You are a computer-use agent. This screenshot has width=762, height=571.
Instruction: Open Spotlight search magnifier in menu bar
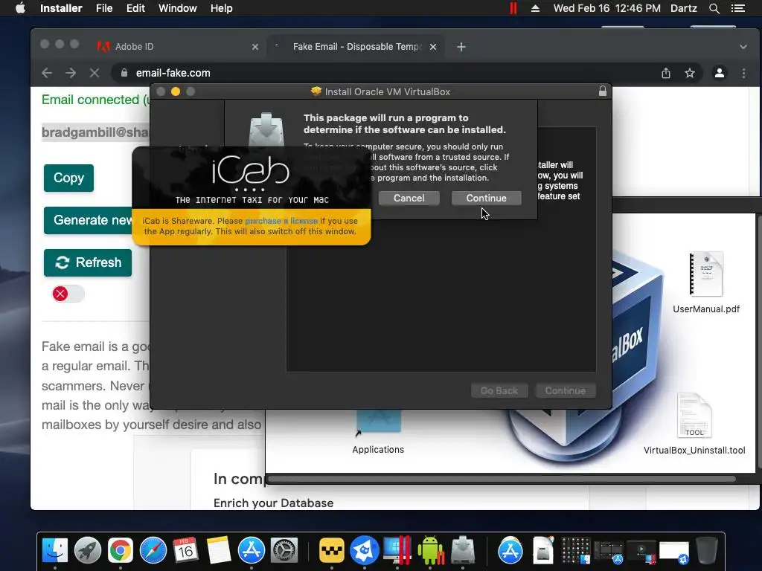(x=714, y=8)
